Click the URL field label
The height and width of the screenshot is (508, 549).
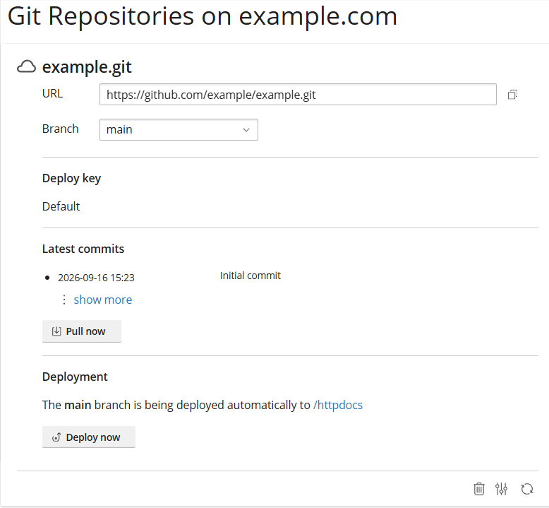(x=52, y=93)
